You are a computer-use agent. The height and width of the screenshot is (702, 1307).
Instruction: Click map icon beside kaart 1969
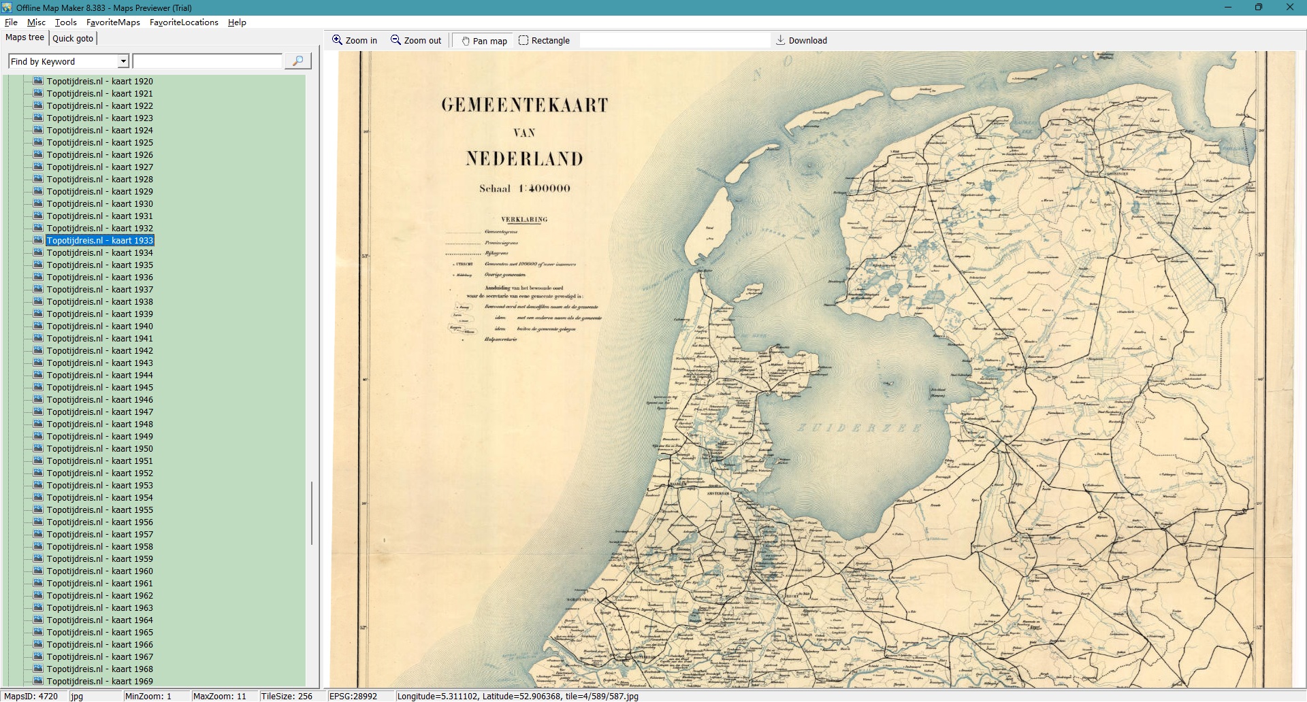[39, 681]
